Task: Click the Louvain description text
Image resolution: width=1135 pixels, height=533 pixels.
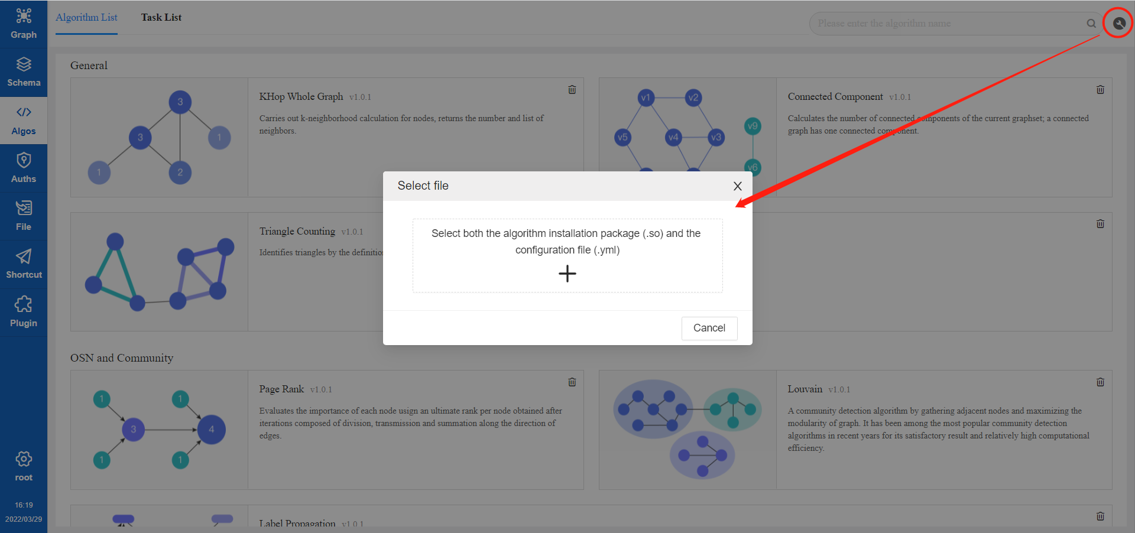Action: click(939, 430)
